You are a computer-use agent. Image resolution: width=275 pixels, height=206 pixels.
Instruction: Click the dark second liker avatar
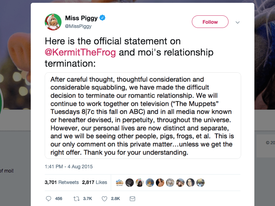(x=130, y=183)
